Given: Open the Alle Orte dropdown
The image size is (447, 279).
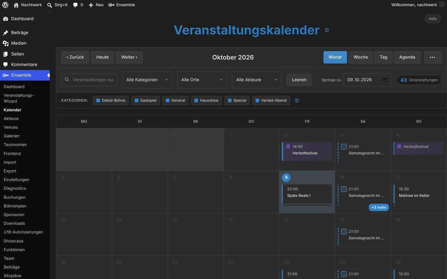Looking at the screenshot, I should pos(202,80).
